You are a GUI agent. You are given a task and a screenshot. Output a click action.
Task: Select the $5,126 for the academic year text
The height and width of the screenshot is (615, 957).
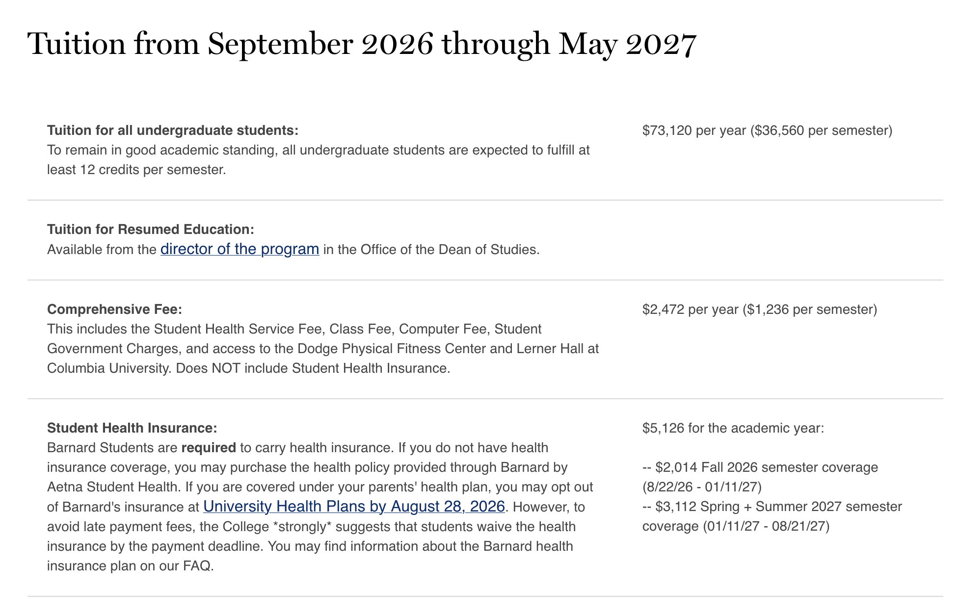(733, 428)
